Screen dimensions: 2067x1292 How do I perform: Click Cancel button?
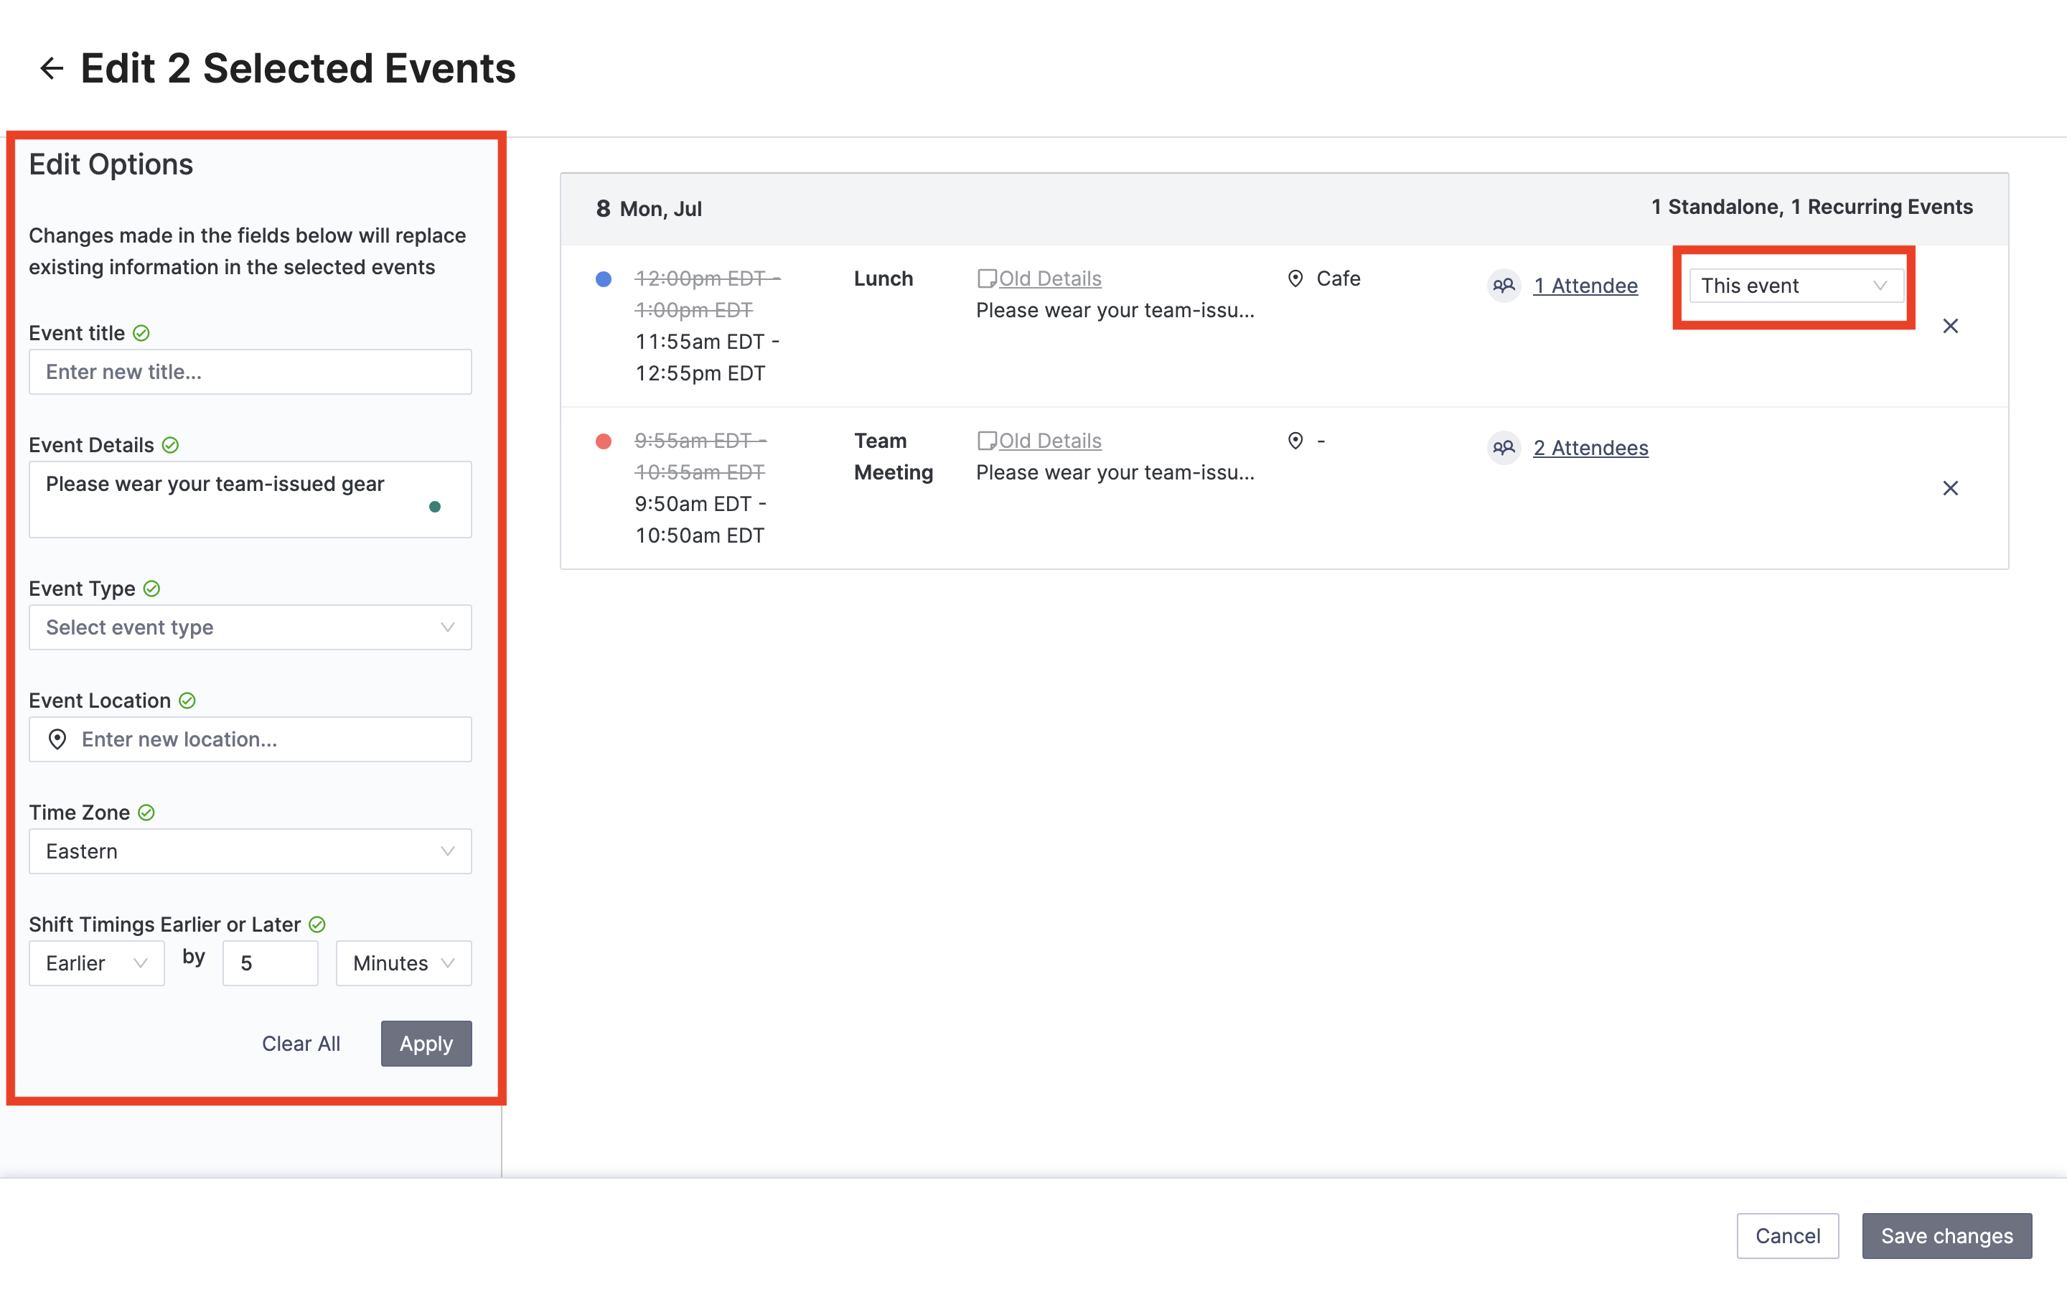click(1788, 1235)
